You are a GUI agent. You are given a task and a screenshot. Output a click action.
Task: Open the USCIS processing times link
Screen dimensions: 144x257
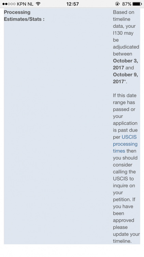(x=125, y=144)
